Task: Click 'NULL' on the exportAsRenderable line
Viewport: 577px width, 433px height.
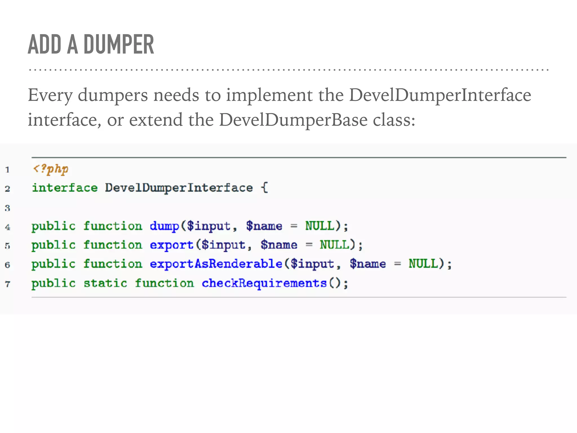Action: [x=423, y=264]
